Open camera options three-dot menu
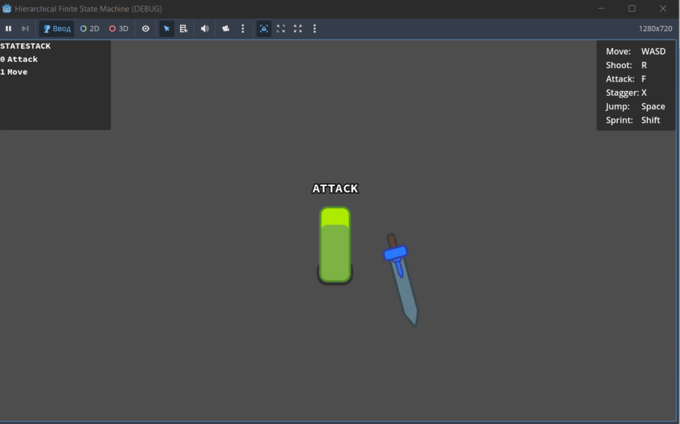Image resolution: width=680 pixels, height=424 pixels. click(243, 29)
